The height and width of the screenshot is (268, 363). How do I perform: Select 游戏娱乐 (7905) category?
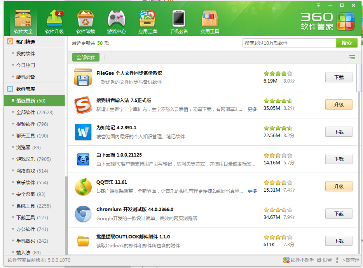coord(34,159)
